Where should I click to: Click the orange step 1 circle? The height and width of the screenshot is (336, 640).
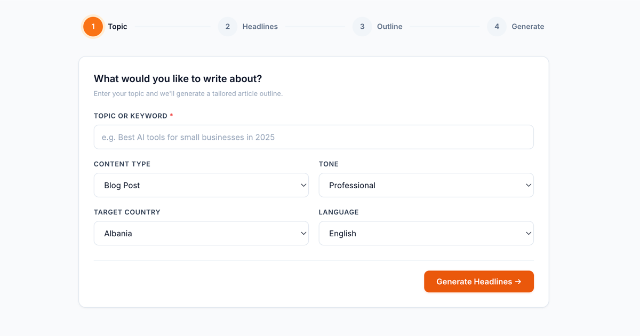93,27
